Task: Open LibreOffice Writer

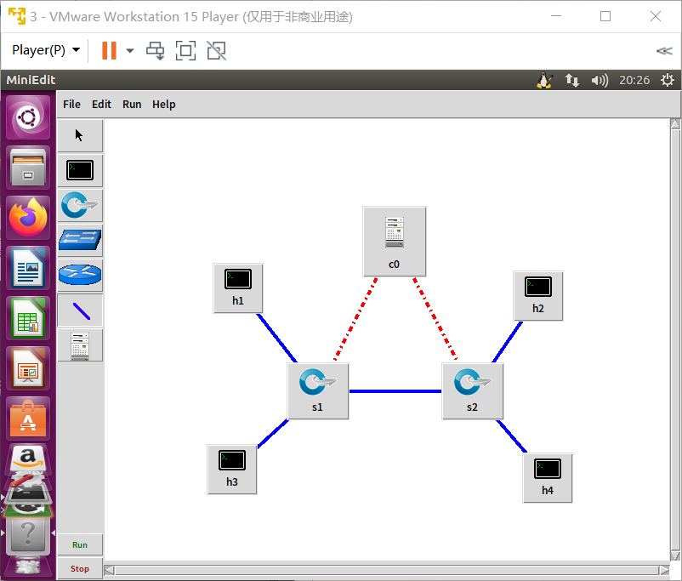Action: (28, 268)
